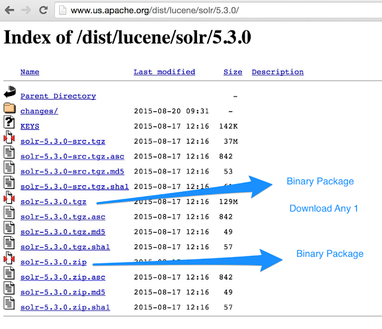Image resolution: width=382 pixels, height=329 pixels.
Task: Click the text-file icon beside solr-5.3.0-src.tgz.asc
Action: [x=10, y=152]
